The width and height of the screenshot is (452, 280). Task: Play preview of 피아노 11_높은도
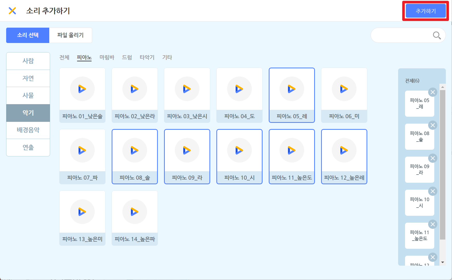pyautogui.click(x=292, y=150)
